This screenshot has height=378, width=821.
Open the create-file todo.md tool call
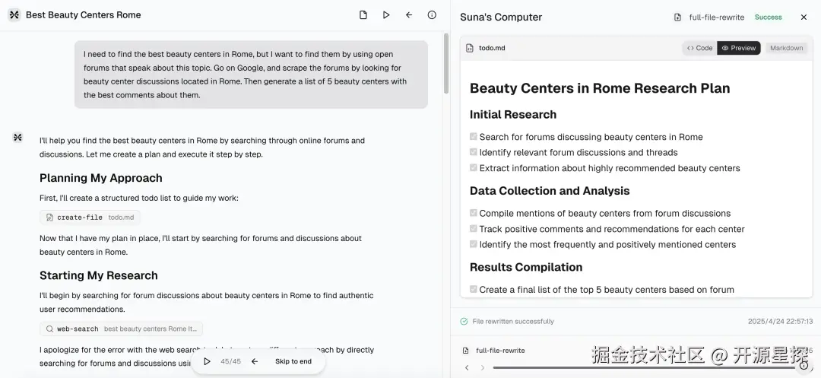pos(90,218)
